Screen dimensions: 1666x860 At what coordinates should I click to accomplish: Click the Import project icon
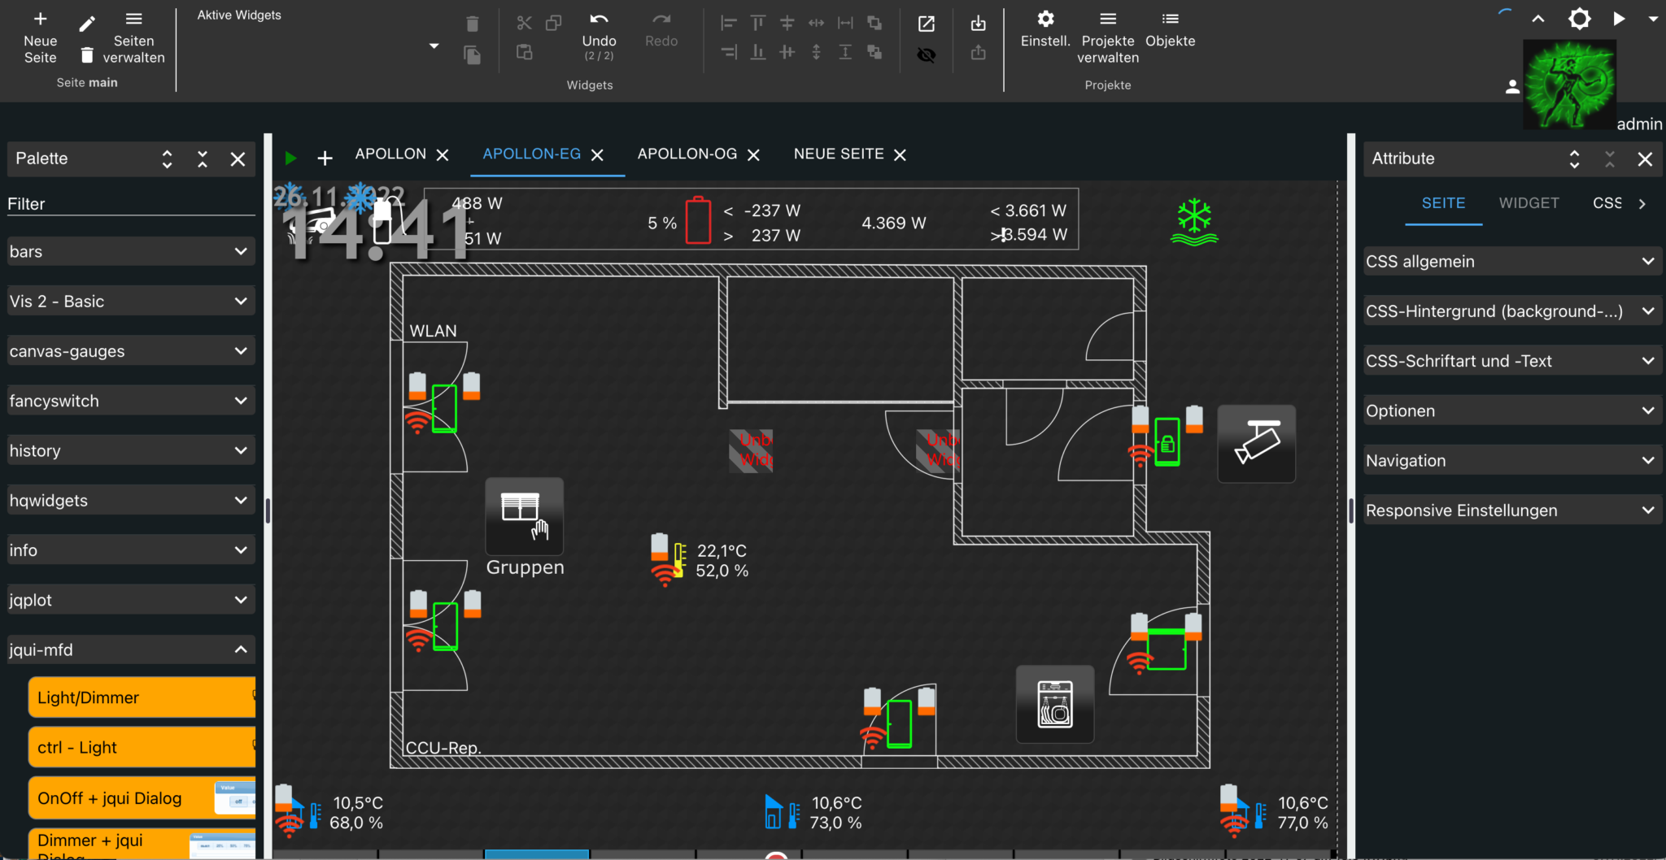coord(979,24)
